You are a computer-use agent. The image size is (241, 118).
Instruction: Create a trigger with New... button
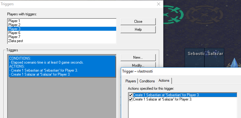(138, 57)
